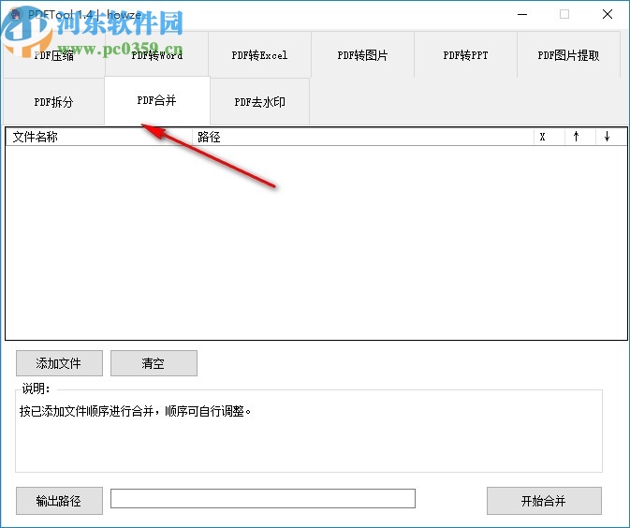
Task: Select the PDF拆分 tab
Action: (54, 102)
